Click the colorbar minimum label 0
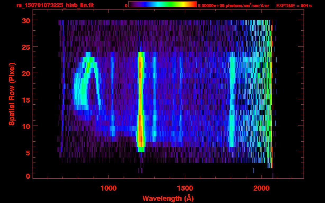 (126, 5)
